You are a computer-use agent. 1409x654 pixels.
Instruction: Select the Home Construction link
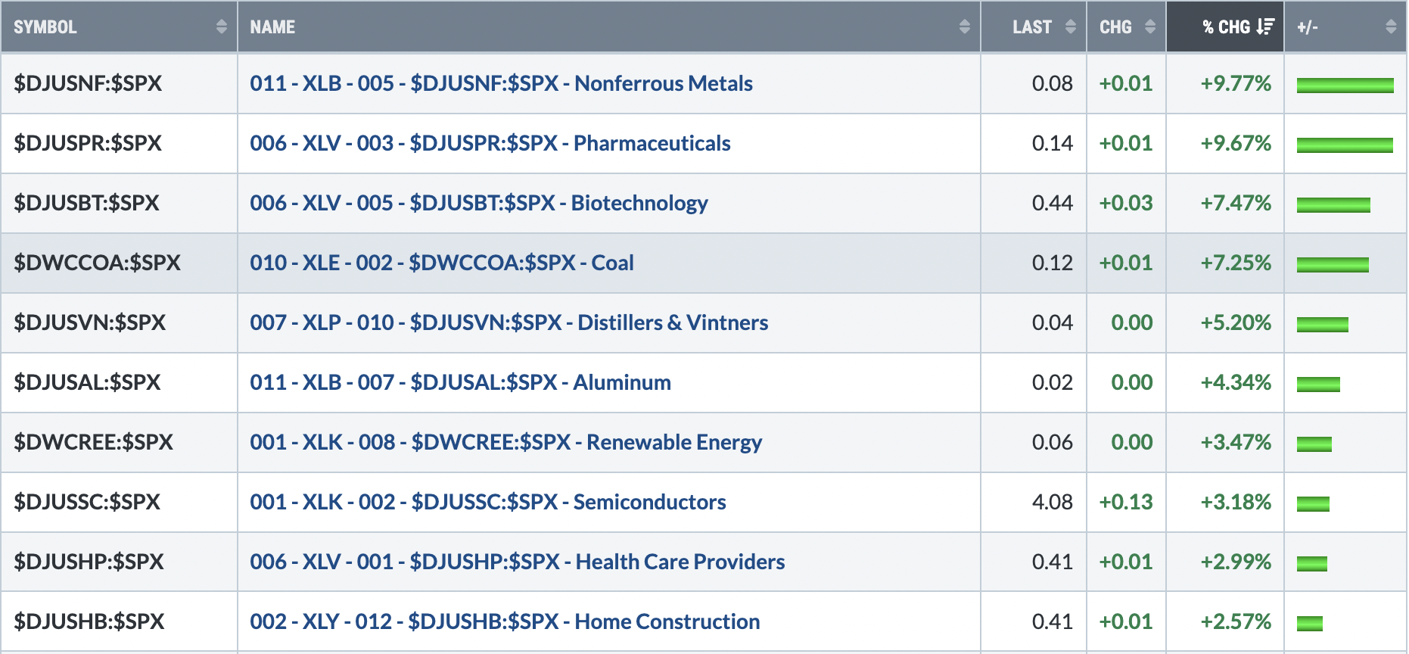(x=505, y=621)
